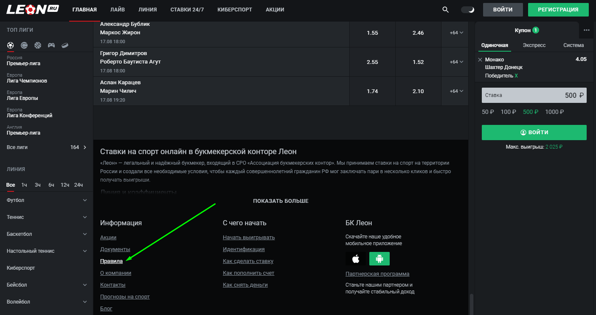Open the ГЛАВНАЯ navigation tab

[84, 10]
